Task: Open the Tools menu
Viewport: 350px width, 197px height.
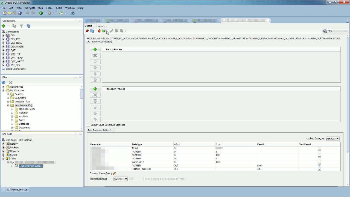Action: coord(59,8)
